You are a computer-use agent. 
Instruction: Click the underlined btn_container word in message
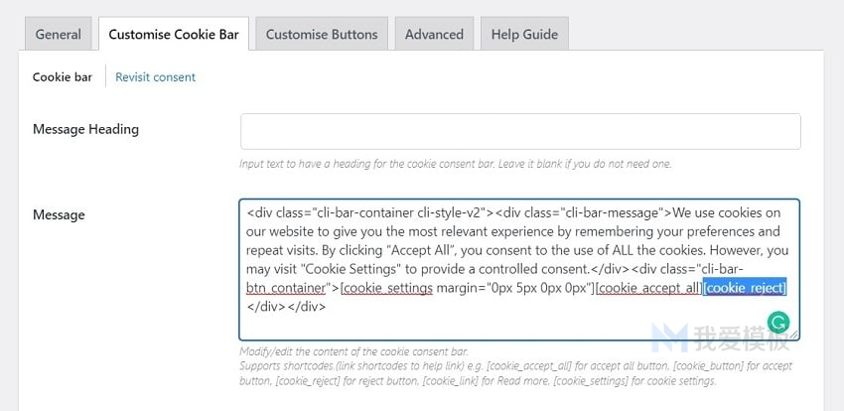(x=286, y=288)
